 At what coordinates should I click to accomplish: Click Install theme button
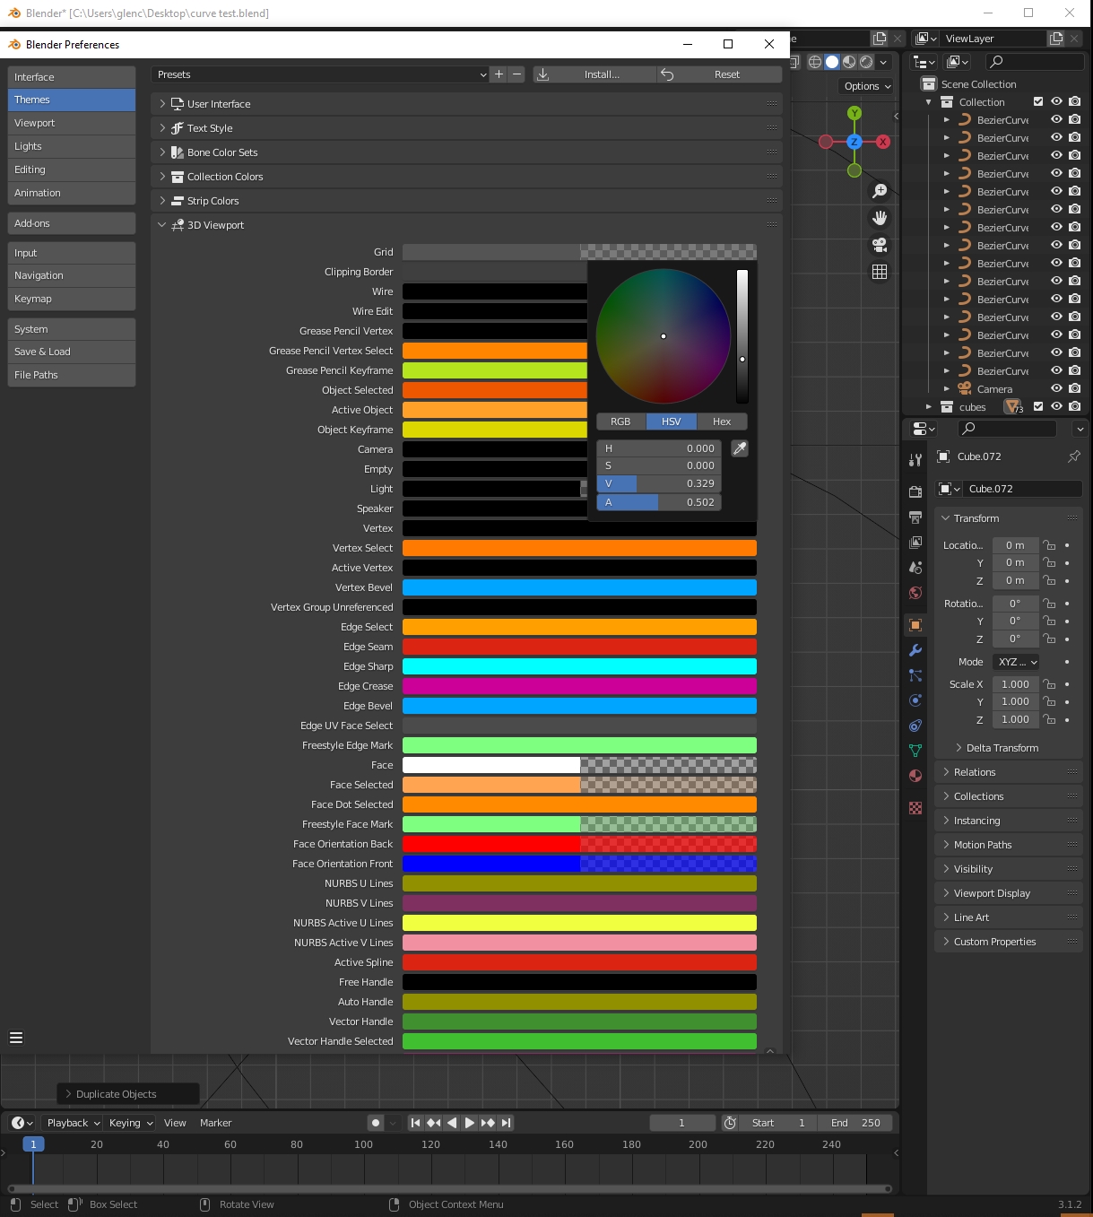click(594, 74)
